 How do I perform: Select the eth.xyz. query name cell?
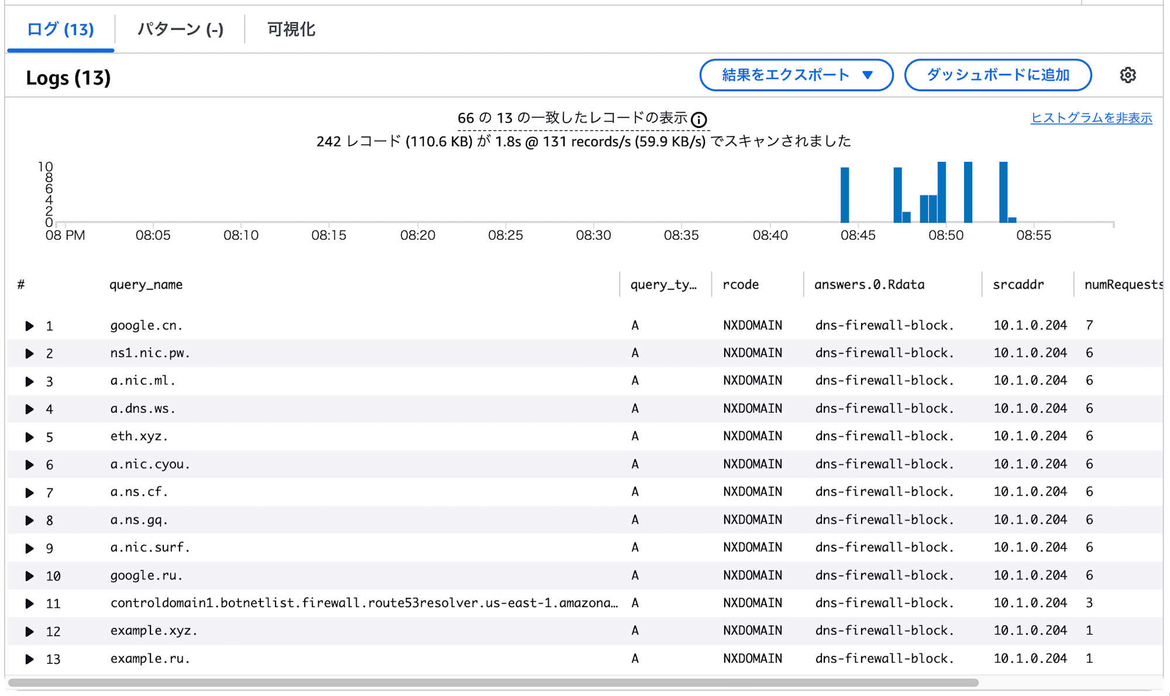139,436
